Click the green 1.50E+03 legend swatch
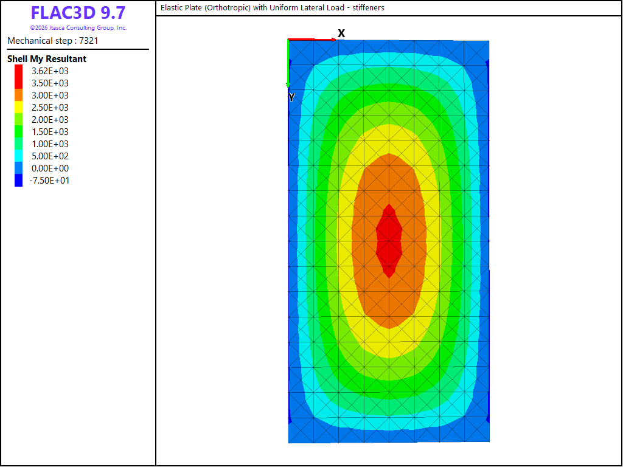The height and width of the screenshot is (467, 623). pyautogui.click(x=19, y=131)
